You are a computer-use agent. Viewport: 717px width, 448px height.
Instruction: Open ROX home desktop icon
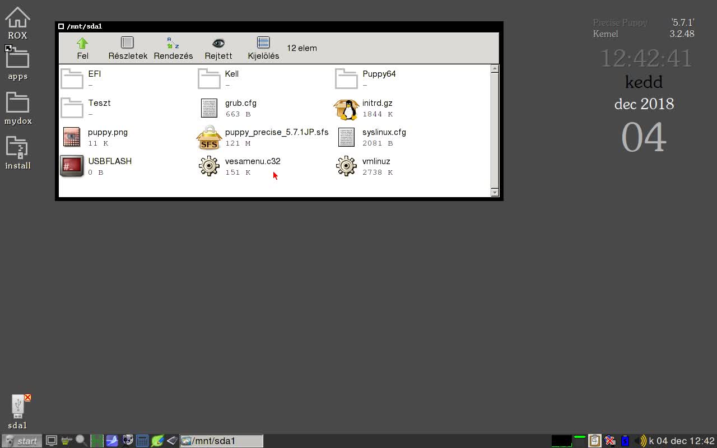(17, 23)
